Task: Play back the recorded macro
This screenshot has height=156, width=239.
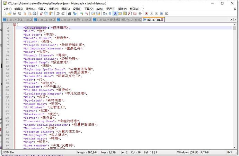Action: 157,13
